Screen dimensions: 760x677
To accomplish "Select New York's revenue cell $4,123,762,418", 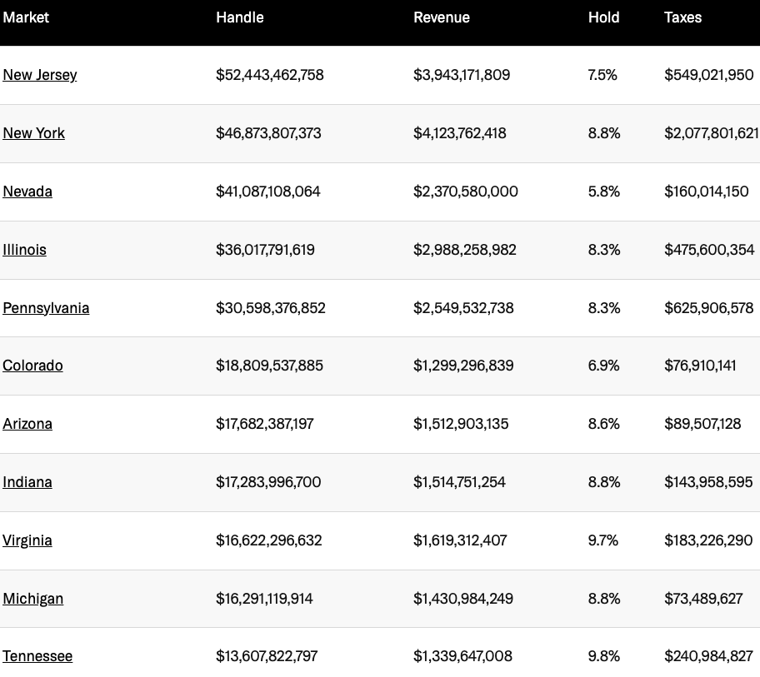I will pyautogui.click(x=460, y=133).
